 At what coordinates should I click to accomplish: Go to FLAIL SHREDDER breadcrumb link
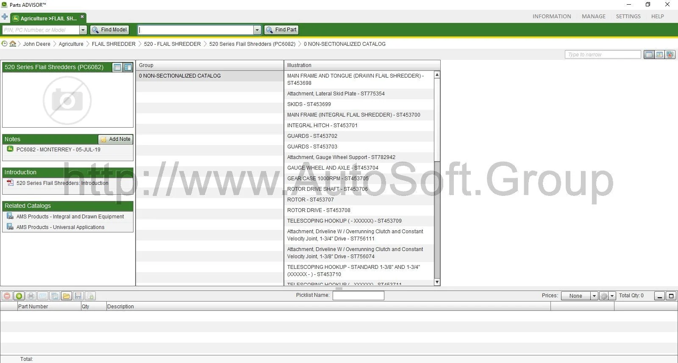coord(114,44)
